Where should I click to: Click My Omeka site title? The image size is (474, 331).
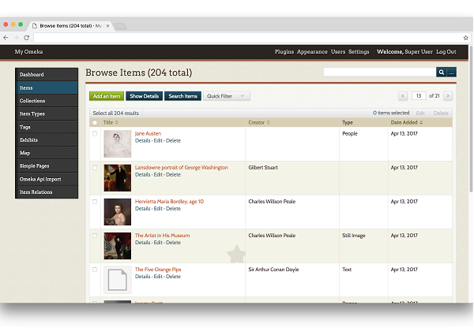(x=28, y=52)
